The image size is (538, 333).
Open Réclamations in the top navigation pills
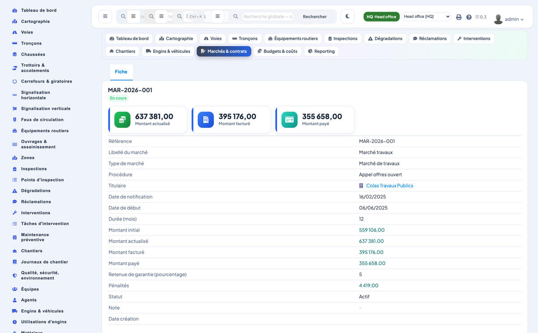pos(430,39)
